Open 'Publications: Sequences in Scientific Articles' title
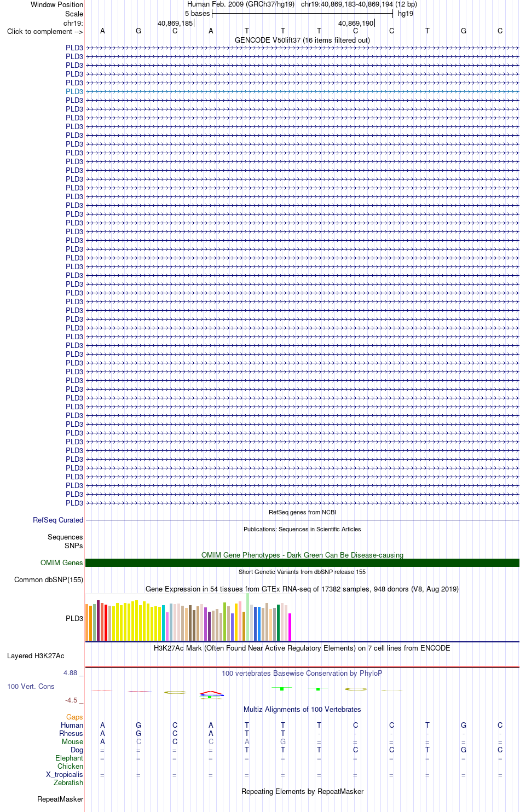This screenshot has height=812, width=520. click(302, 530)
